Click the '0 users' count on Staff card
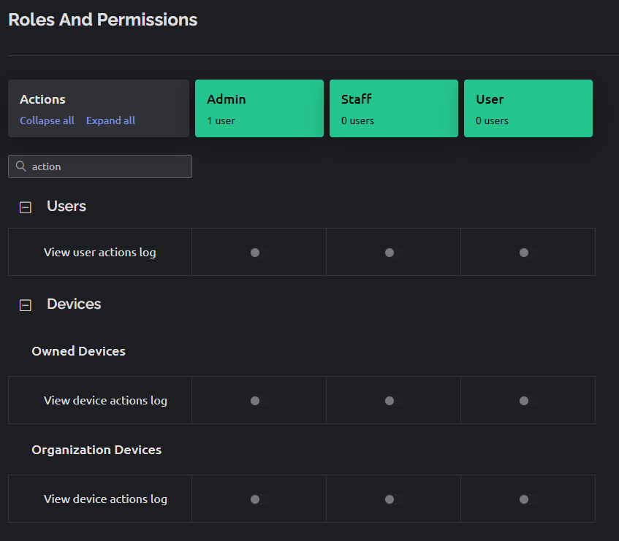Image resolution: width=619 pixels, height=541 pixels. click(357, 120)
